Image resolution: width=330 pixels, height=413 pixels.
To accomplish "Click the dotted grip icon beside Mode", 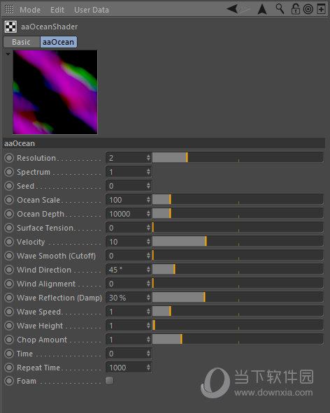I will 9,10.
